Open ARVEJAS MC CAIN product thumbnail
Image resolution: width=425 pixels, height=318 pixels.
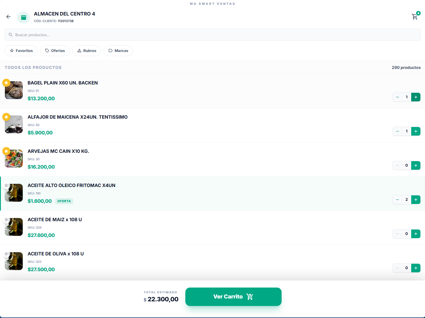coord(14,159)
